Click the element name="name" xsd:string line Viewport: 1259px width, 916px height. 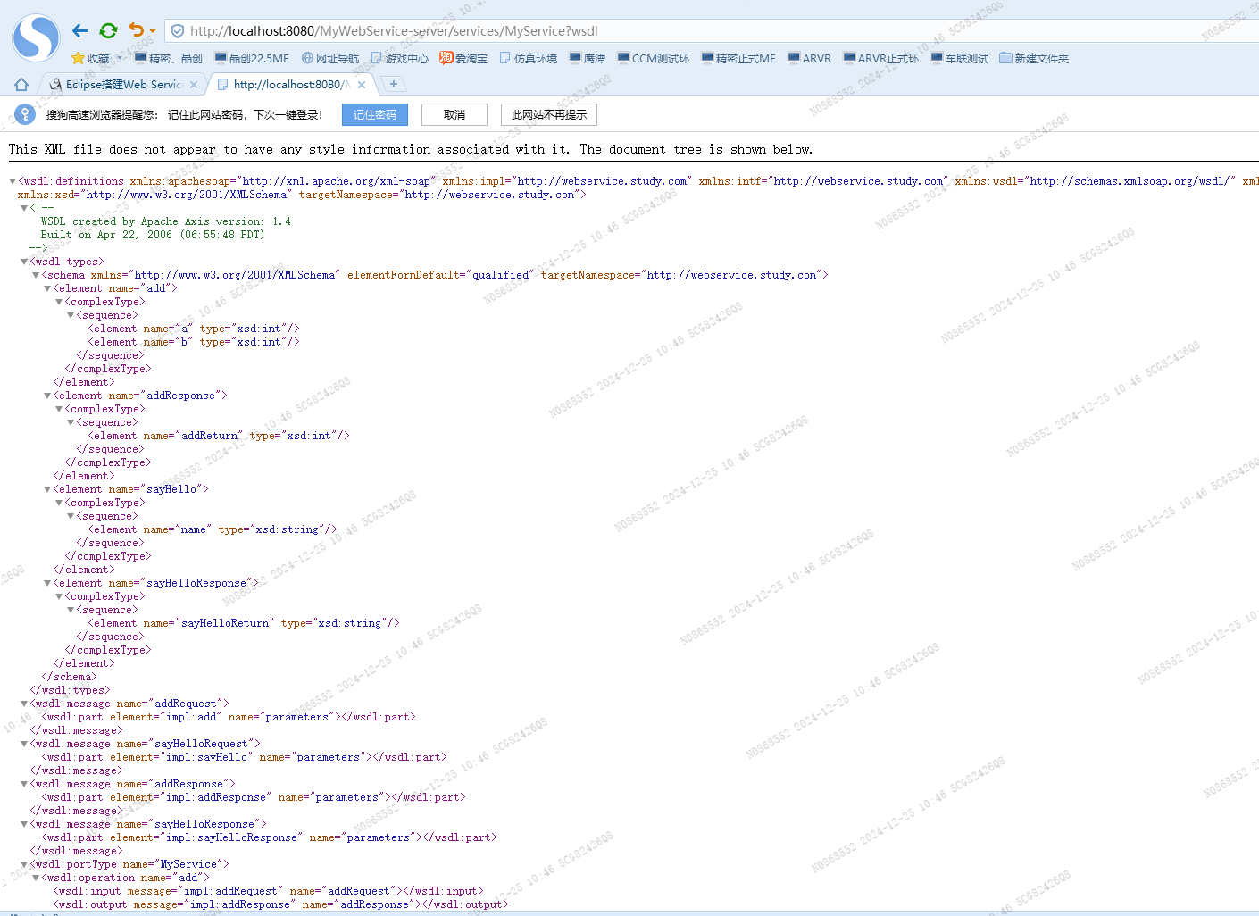click(213, 529)
